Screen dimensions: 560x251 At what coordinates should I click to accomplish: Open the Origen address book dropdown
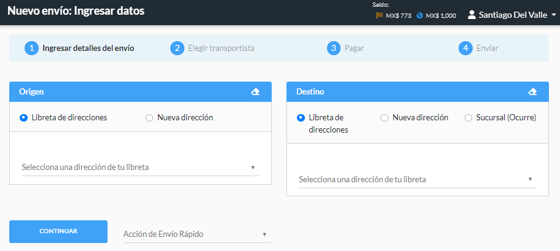(x=140, y=167)
